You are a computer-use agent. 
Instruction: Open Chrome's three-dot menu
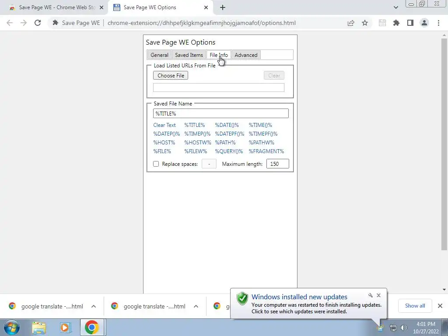438,23
